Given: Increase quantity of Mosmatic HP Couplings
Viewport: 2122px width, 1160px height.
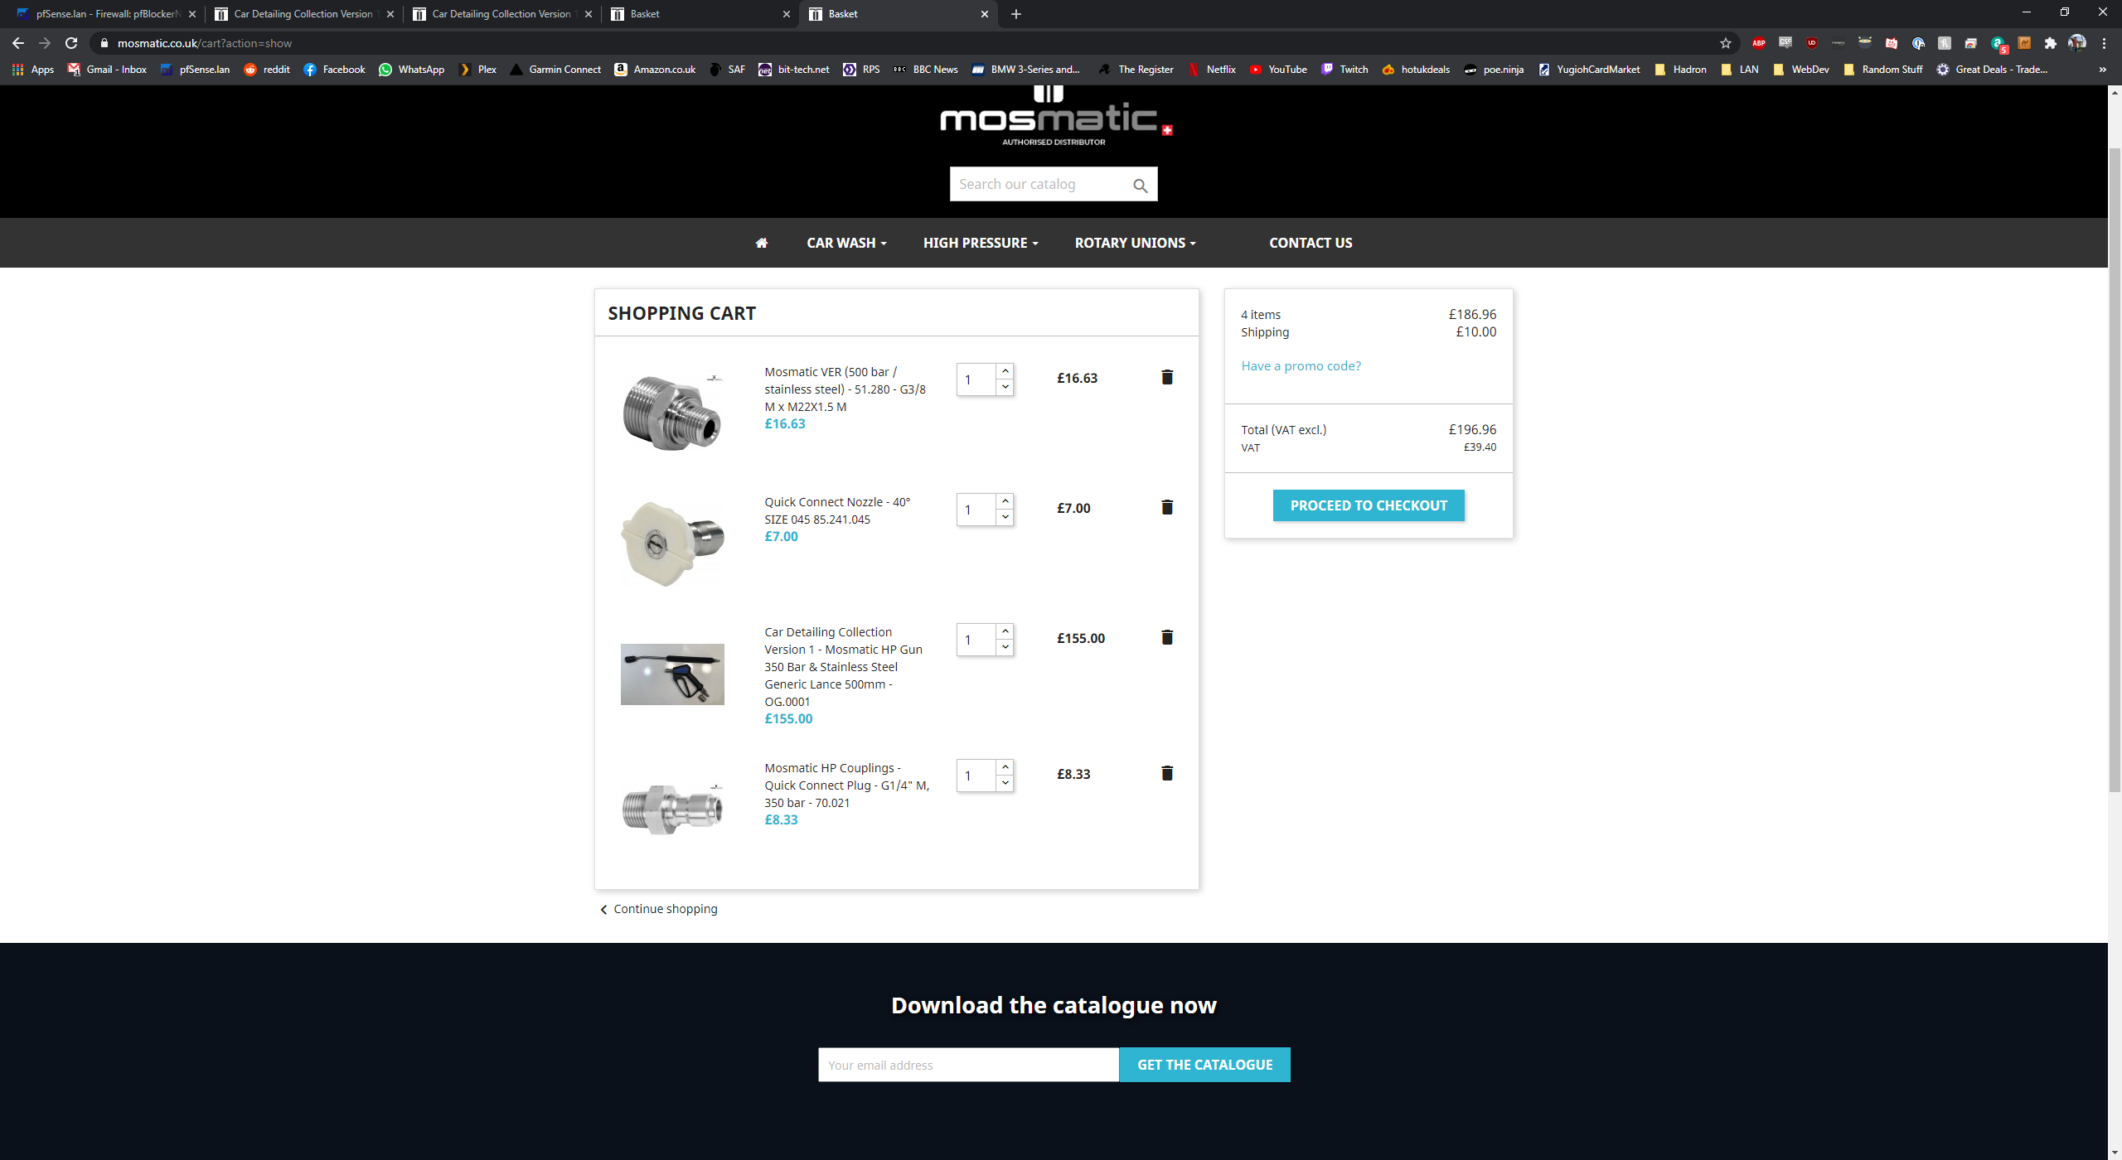Looking at the screenshot, I should (x=1005, y=767).
